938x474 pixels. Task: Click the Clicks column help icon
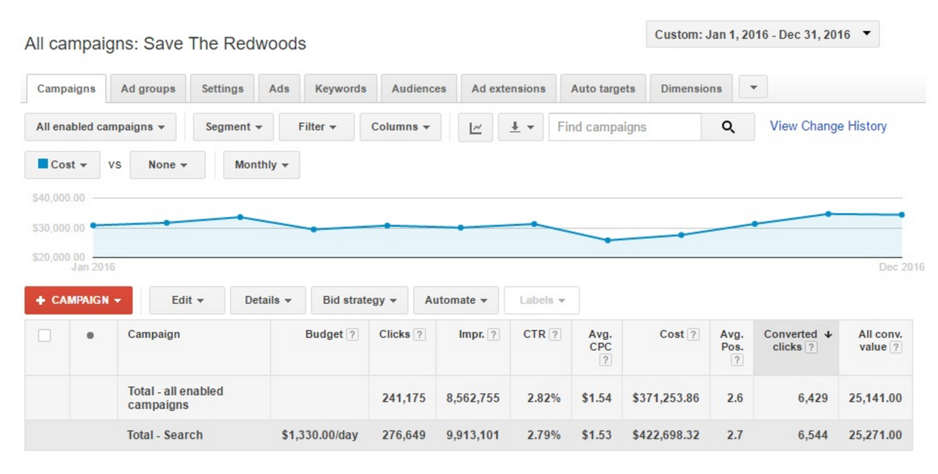(x=419, y=335)
